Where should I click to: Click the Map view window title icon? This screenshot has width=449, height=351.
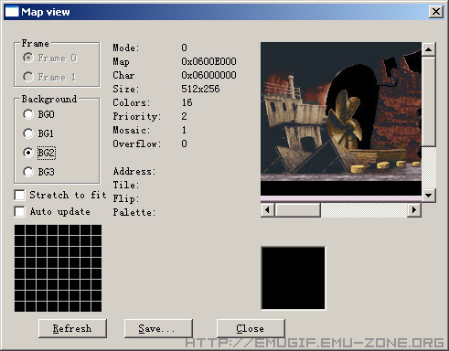pyautogui.click(x=12, y=12)
